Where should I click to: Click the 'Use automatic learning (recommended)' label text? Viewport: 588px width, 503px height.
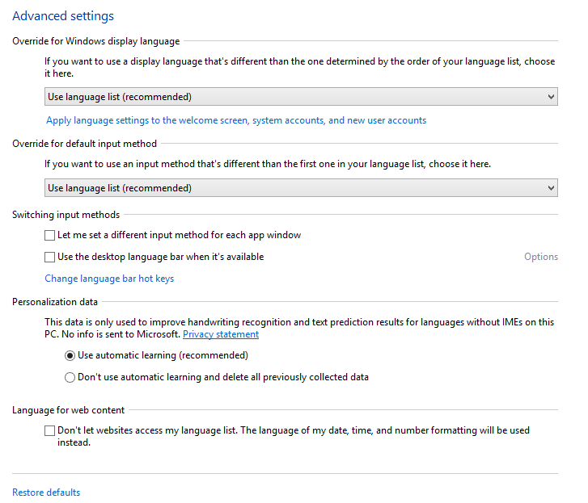tap(163, 355)
